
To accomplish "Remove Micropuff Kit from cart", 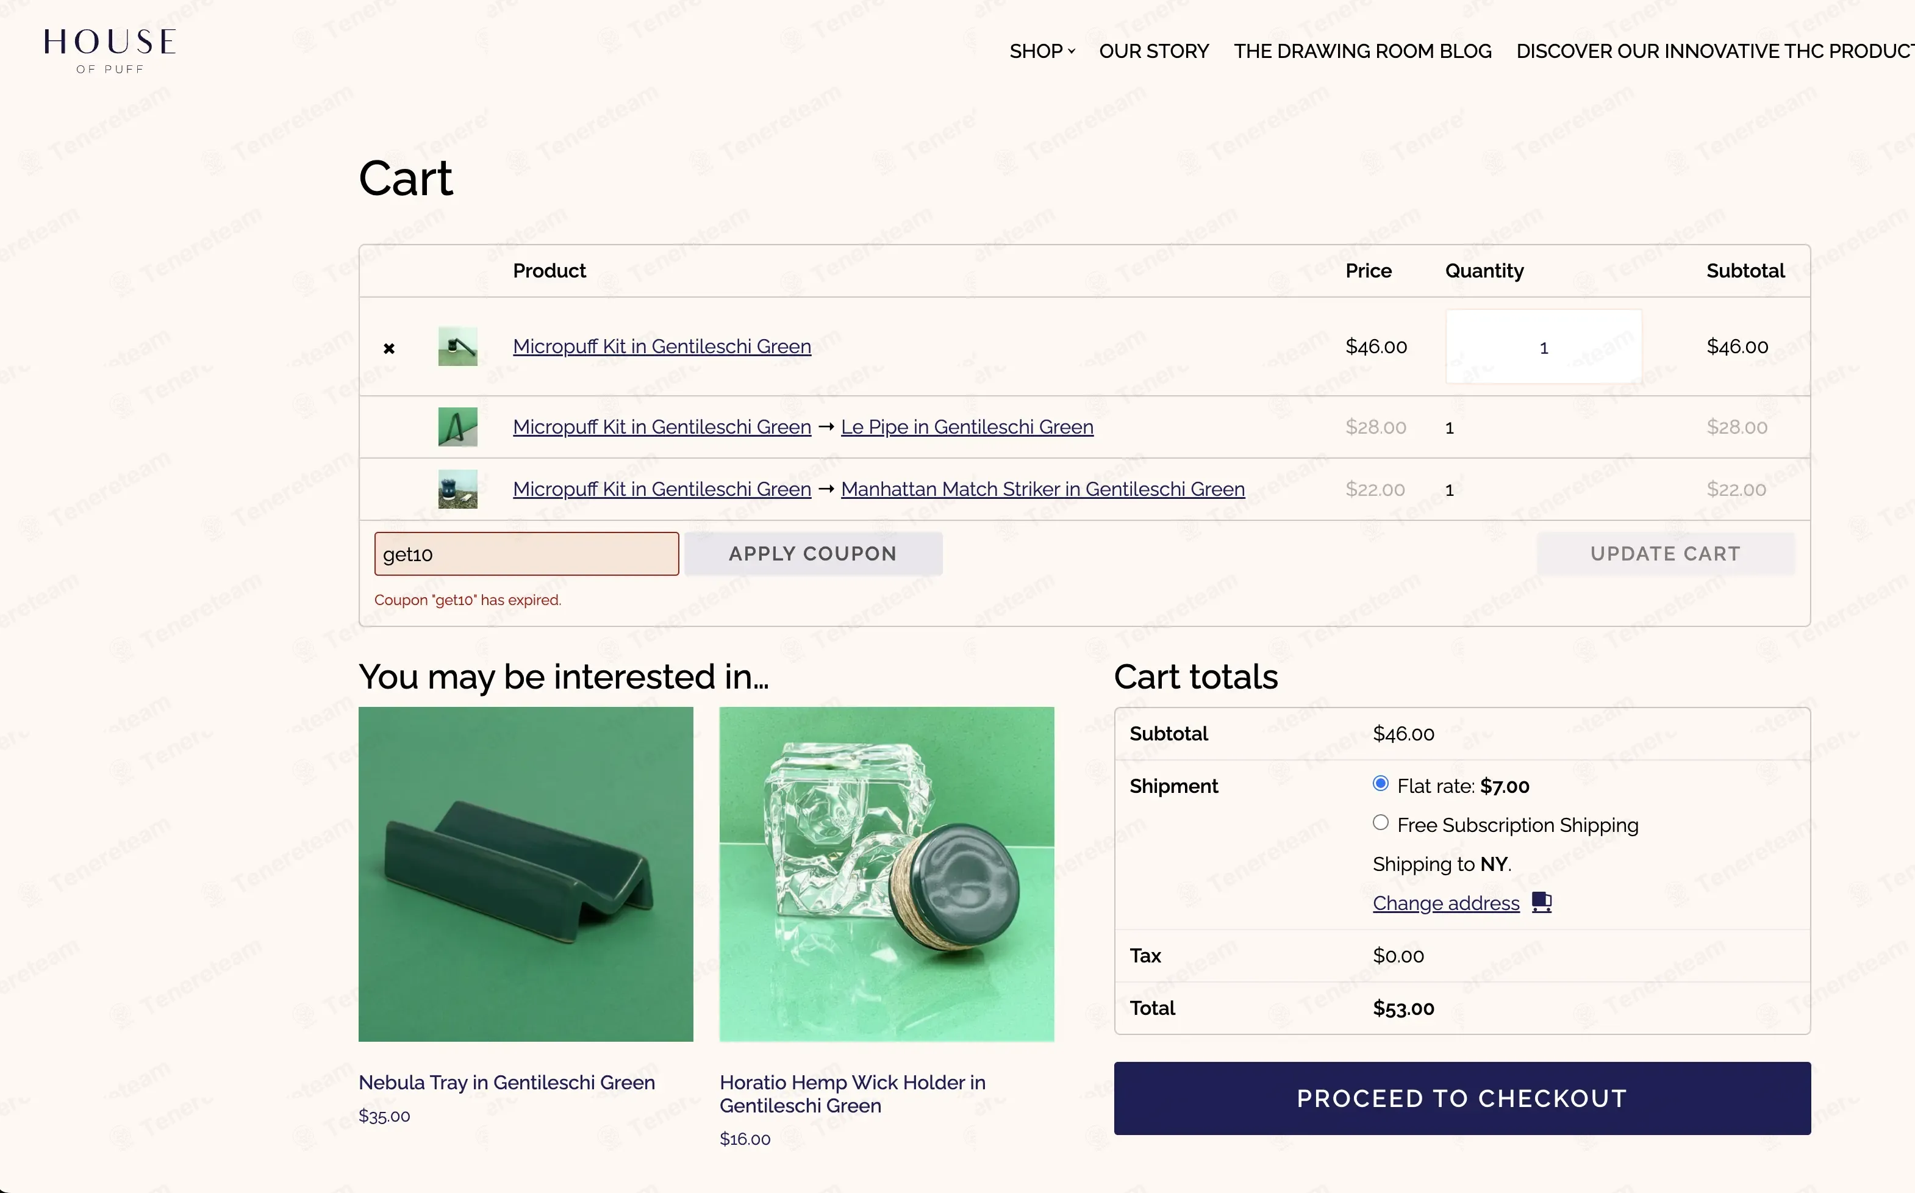I will point(389,348).
